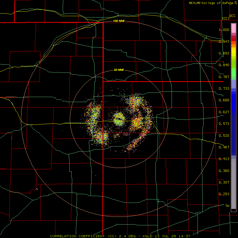Click the Correlation Coefficient caption at the bottom
The width and height of the screenshot is (238, 238).
(120, 236)
